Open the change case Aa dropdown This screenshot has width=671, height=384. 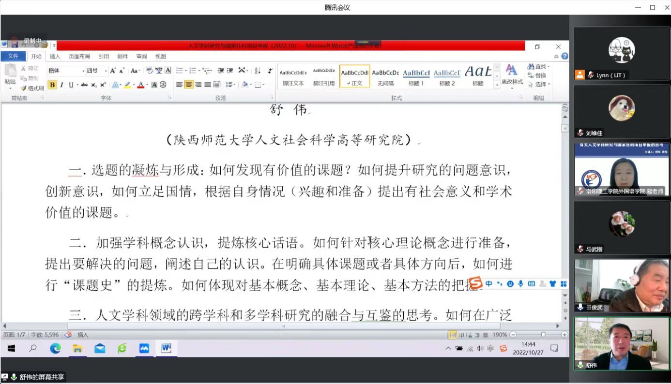(x=136, y=71)
